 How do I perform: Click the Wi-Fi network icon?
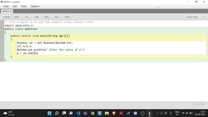tap(183, 113)
